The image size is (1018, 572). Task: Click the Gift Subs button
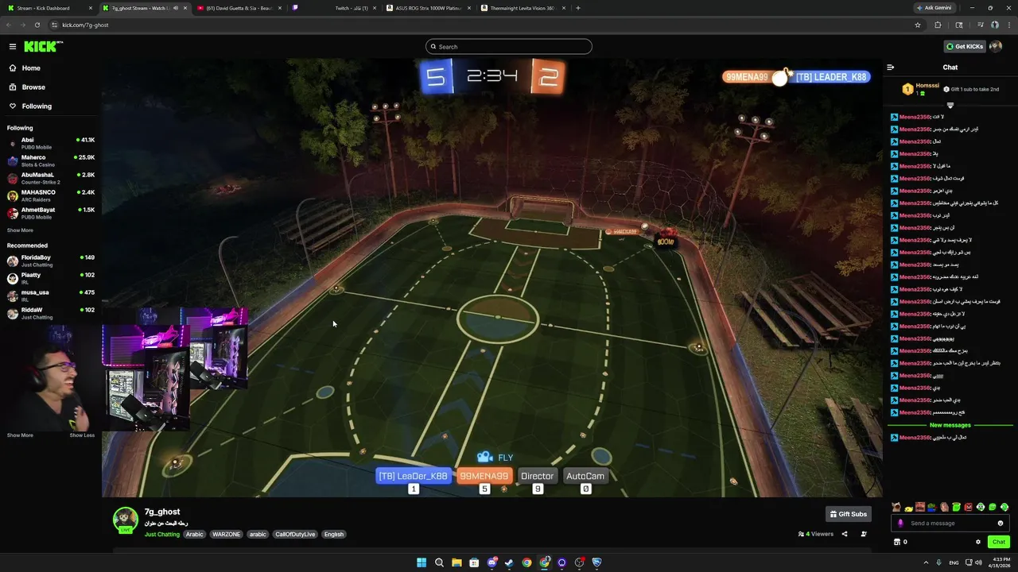849,514
